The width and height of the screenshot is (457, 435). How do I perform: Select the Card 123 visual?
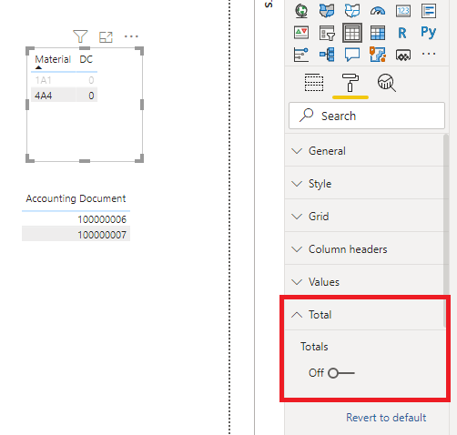[x=403, y=11]
